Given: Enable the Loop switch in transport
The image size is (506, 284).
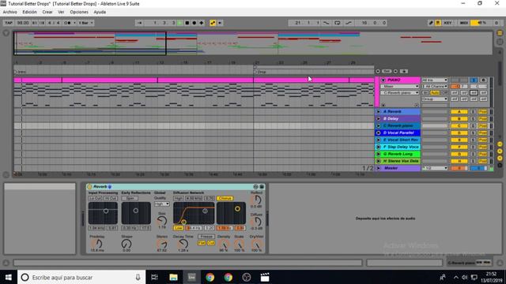Looking at the screenshot, I should pyautogui.click(x=338, y=23).
